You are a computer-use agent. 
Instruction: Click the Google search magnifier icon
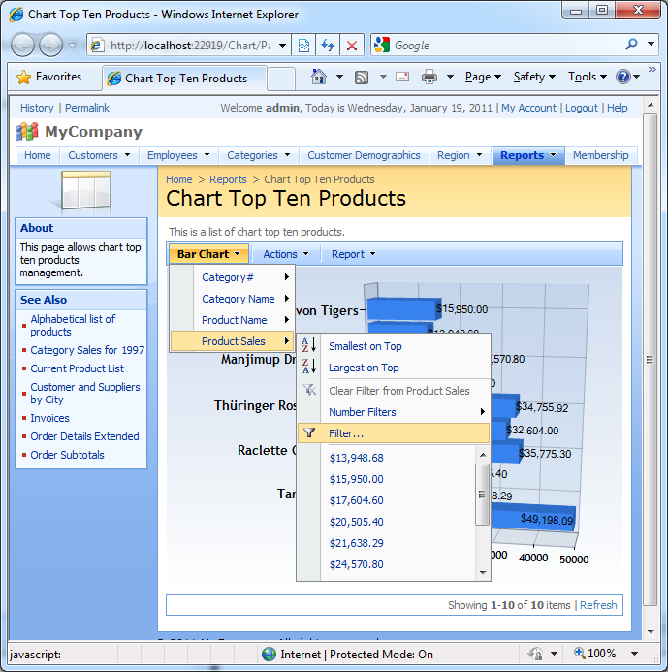[632, 45]
